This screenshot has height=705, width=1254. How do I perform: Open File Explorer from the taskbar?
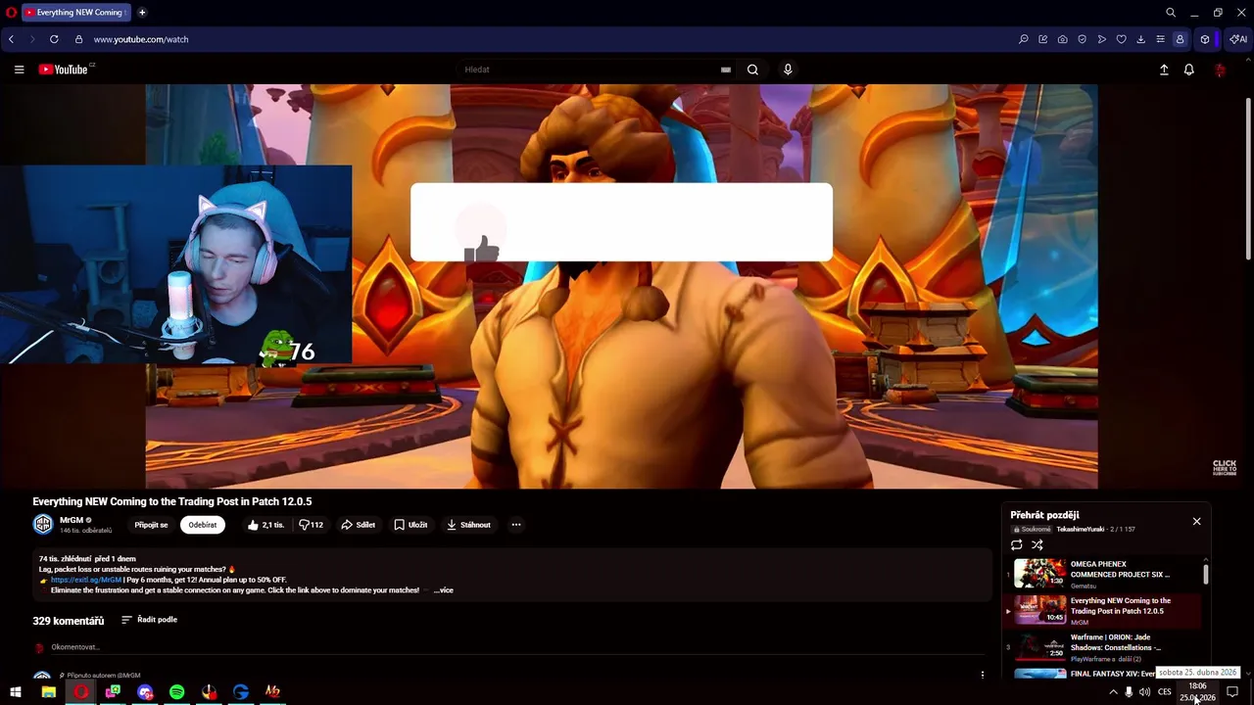pyautogui.click(x=48, y=691)
